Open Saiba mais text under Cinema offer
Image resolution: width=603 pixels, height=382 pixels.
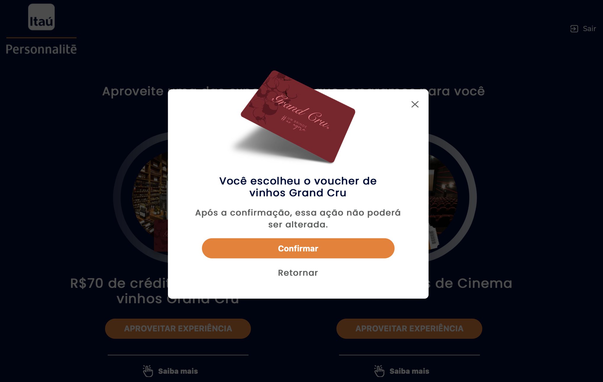click(409, 371)
